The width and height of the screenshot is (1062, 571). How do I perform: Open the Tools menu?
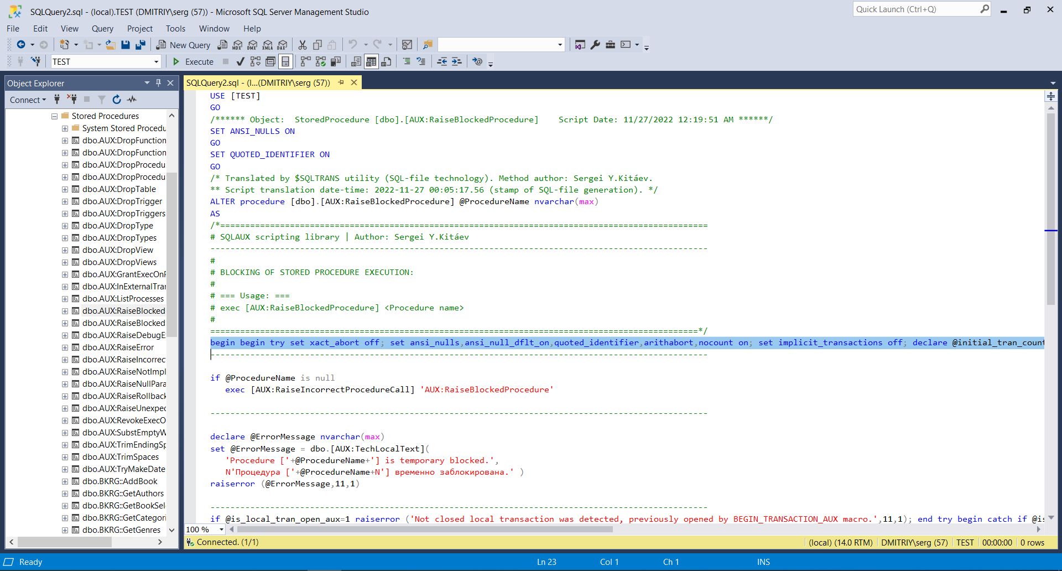(x=175, y=29)
